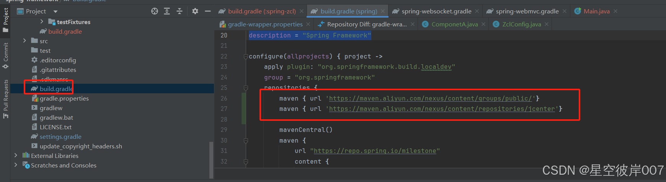The image size is (666, 182).
Task: Expand the src folder
Action: 24,41
